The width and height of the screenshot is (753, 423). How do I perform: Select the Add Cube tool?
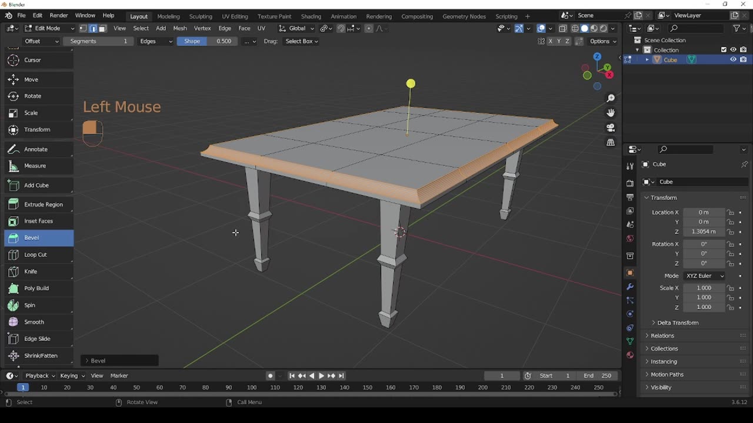39,185
